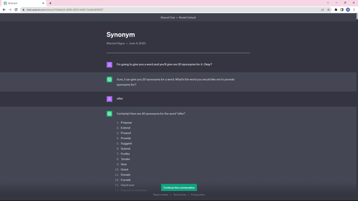Screen dimensions: 358x201
Task: Open the Chrome three-dot menu
Action: click(x=354, y=10)
